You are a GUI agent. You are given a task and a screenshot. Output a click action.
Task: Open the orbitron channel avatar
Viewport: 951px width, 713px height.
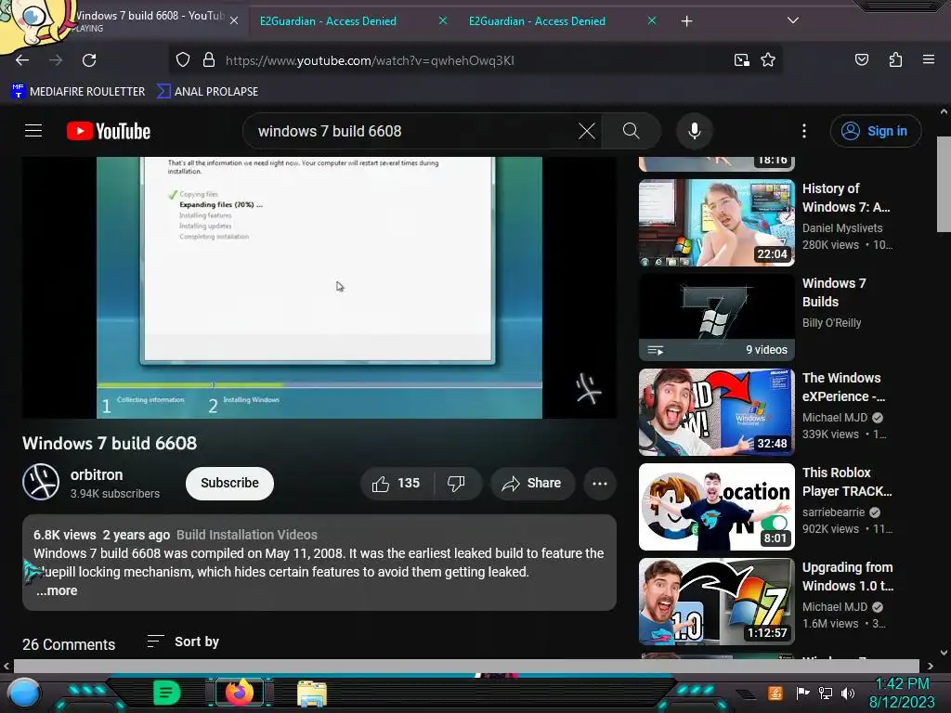(41, 482)
